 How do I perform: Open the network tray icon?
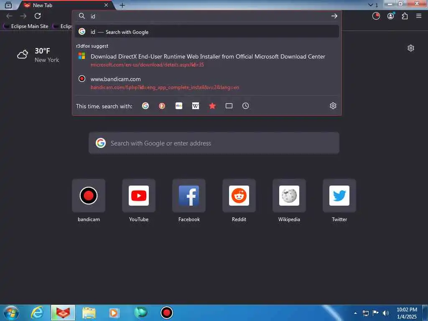(366, 313)
